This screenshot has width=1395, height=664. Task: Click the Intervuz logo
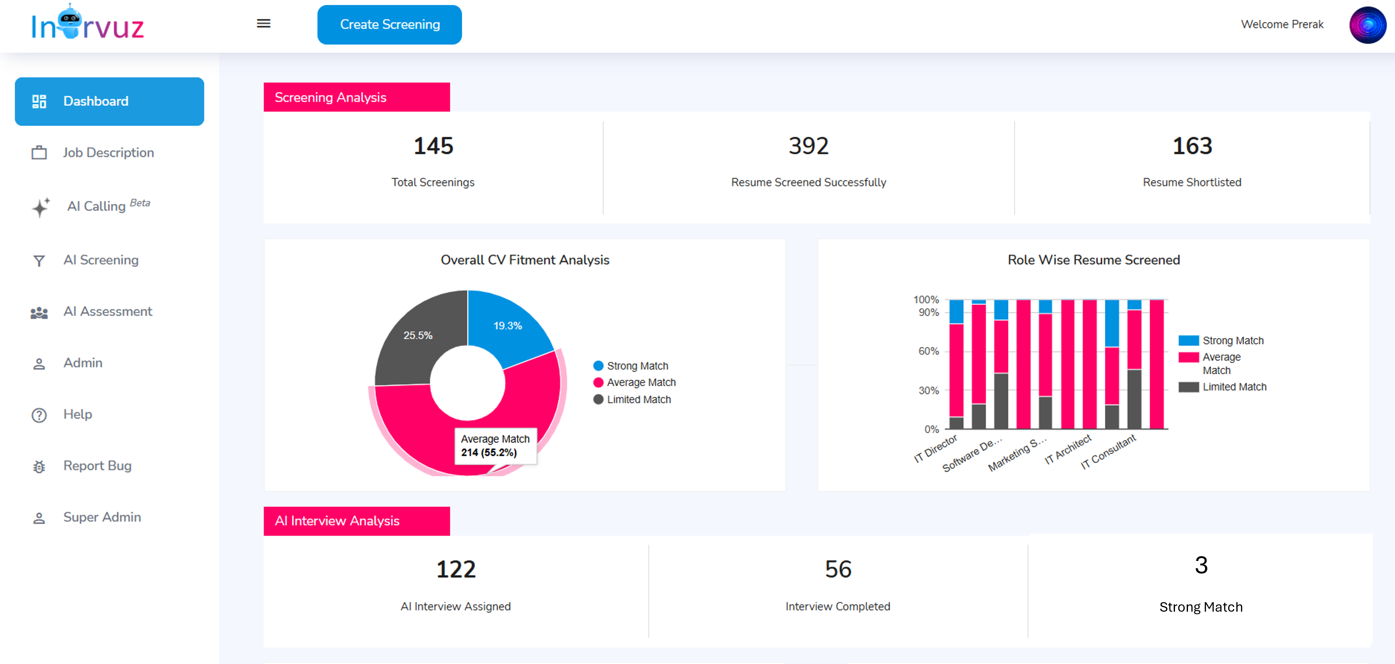click(x=88, y=24)
